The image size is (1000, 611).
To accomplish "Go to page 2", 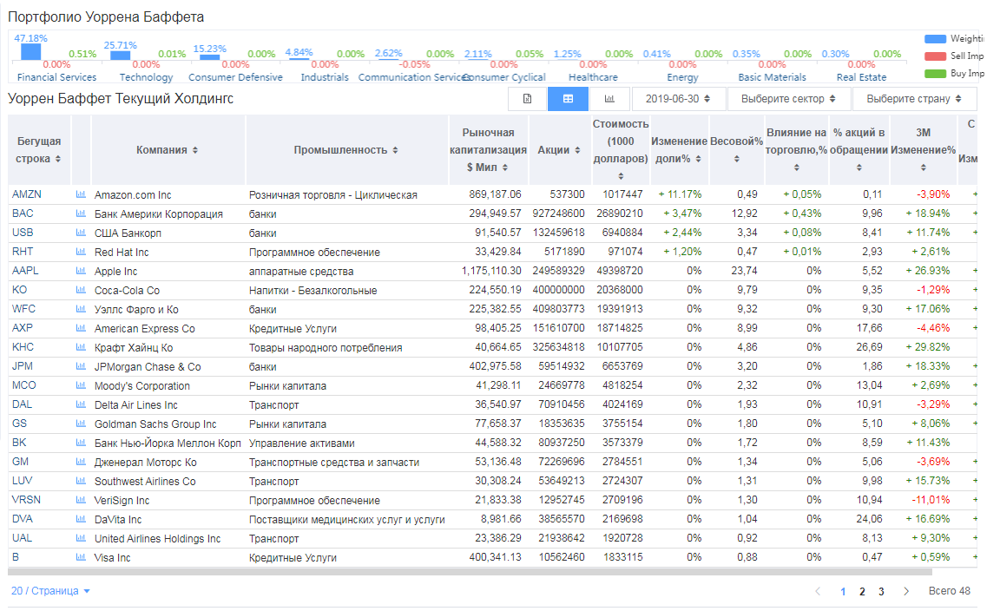I will (x=862, y=592).
